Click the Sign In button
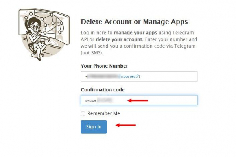This screenshot has height=157, width=236. (x=94, y=127)
